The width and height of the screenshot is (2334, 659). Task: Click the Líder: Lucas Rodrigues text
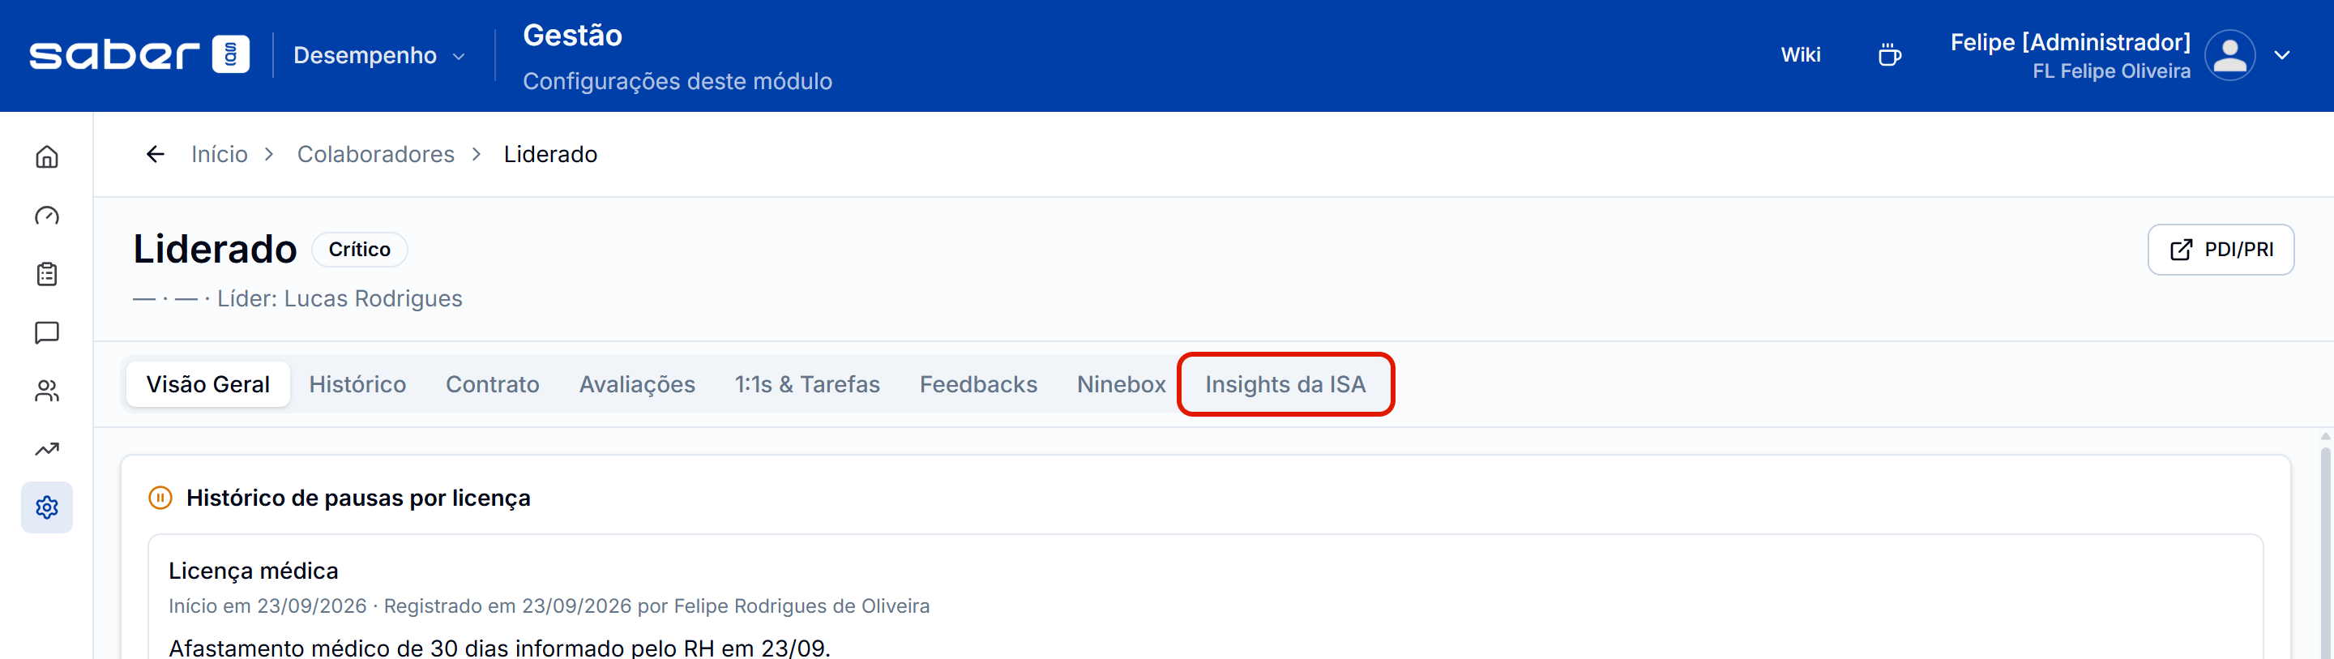340,298
